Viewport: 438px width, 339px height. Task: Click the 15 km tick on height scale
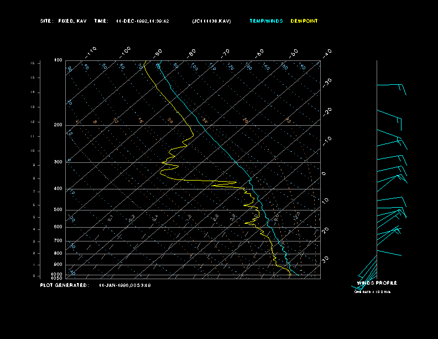click(x=33, y=63)
